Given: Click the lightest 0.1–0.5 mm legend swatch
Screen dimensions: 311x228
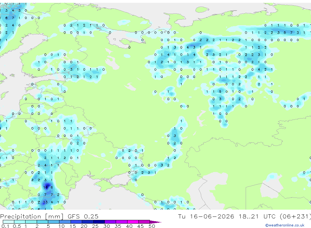Looking at the screenshot, I should tap(8, 222).
